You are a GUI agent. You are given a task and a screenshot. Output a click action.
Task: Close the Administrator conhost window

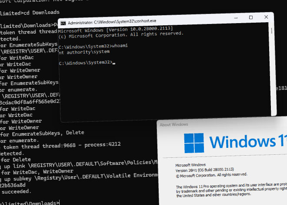(x=266, y=17)
